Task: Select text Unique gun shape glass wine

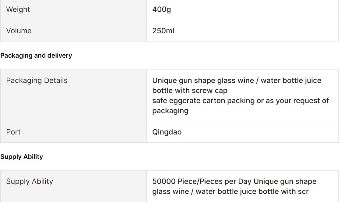Action: click(203, 81)
